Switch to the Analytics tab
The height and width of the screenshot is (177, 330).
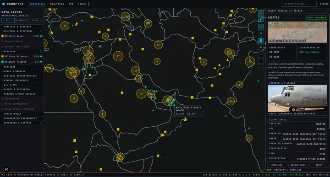coord(57,4)
